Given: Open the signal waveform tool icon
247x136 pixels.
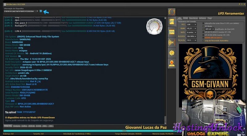Looking at the screenshot, I should coord(172,42).
